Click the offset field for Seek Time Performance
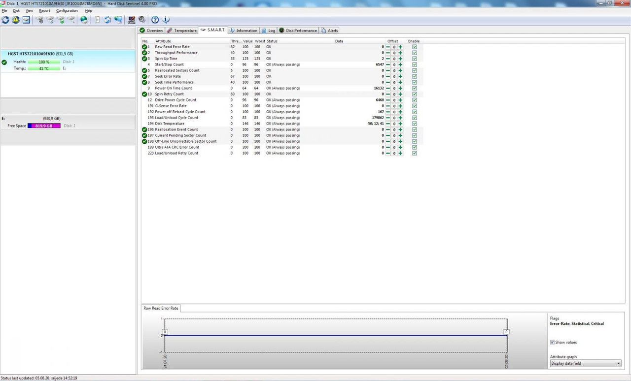Screen dimensions: 631x381 (x=394, y=82)
